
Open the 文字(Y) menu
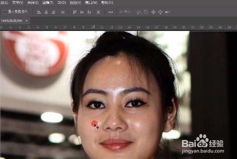(18, 3)
